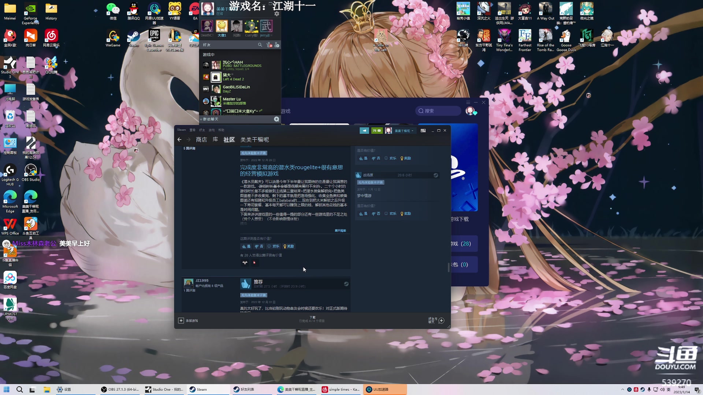703x395 pixels.
Task: Click Steam's Big Picture mode icon
Action: click(x=423, y=131)
